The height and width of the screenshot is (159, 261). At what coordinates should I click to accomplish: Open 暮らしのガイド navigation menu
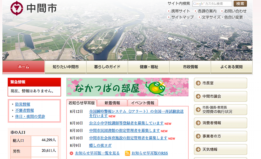click(107, 67)
